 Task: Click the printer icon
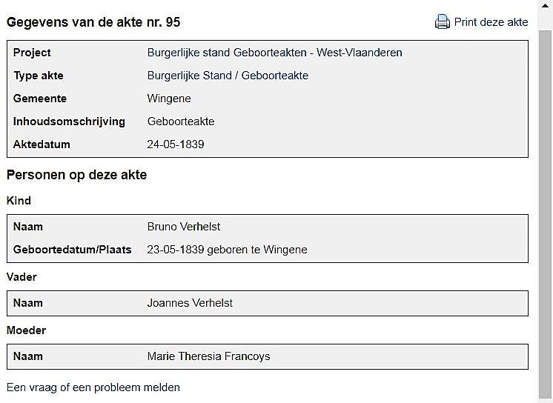click(x=443, y=21)
